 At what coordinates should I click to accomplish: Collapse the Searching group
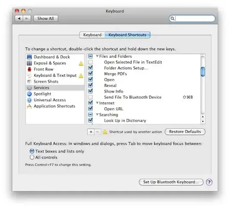point(97,114)
